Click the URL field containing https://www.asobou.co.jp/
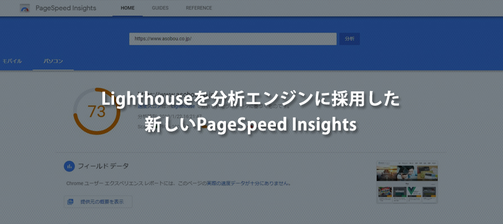503x224 pixels. (x=233, y=39)
